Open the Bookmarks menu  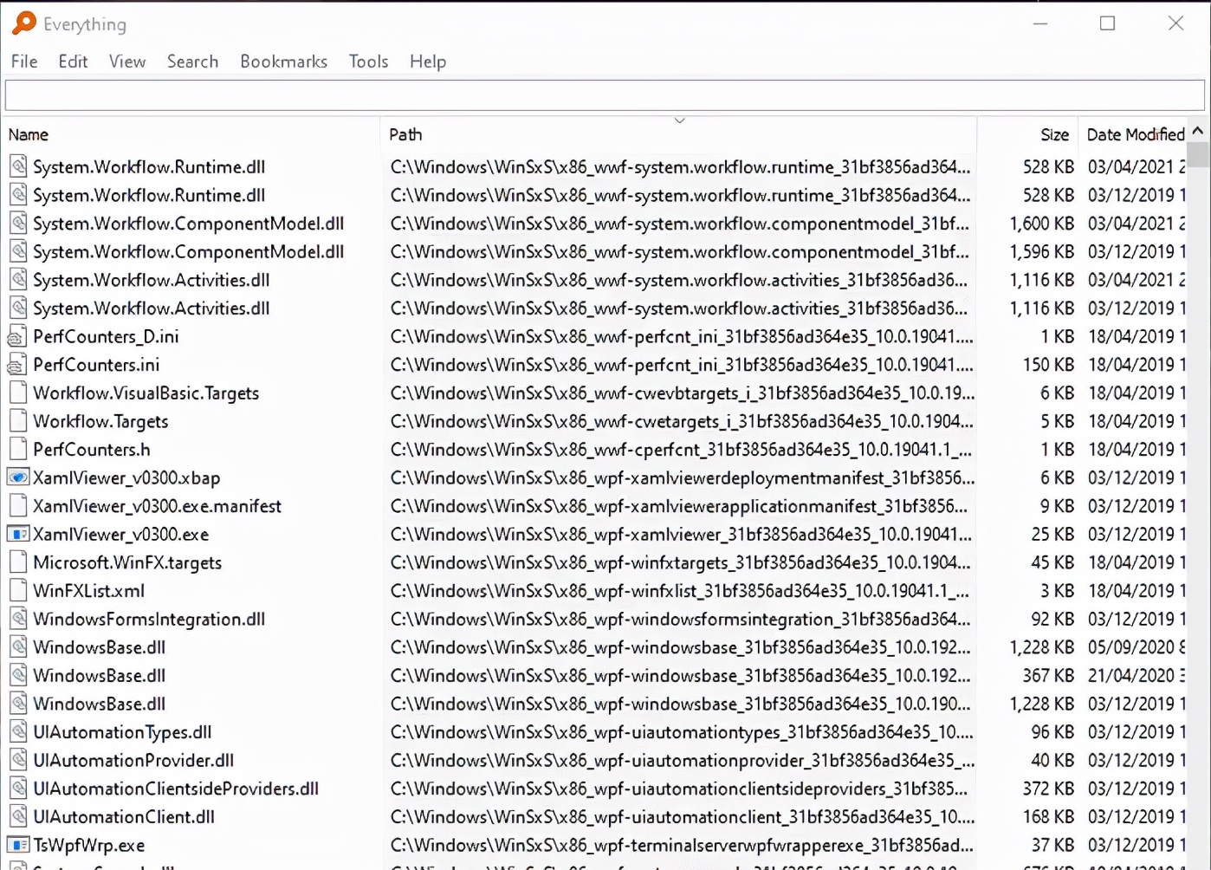point(283,61)
